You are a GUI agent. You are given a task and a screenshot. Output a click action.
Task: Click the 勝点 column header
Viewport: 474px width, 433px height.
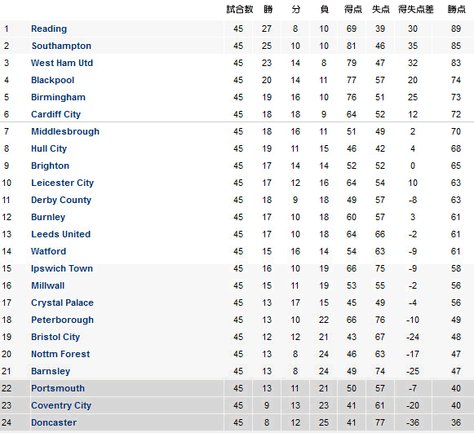click(x=457, y=9)
